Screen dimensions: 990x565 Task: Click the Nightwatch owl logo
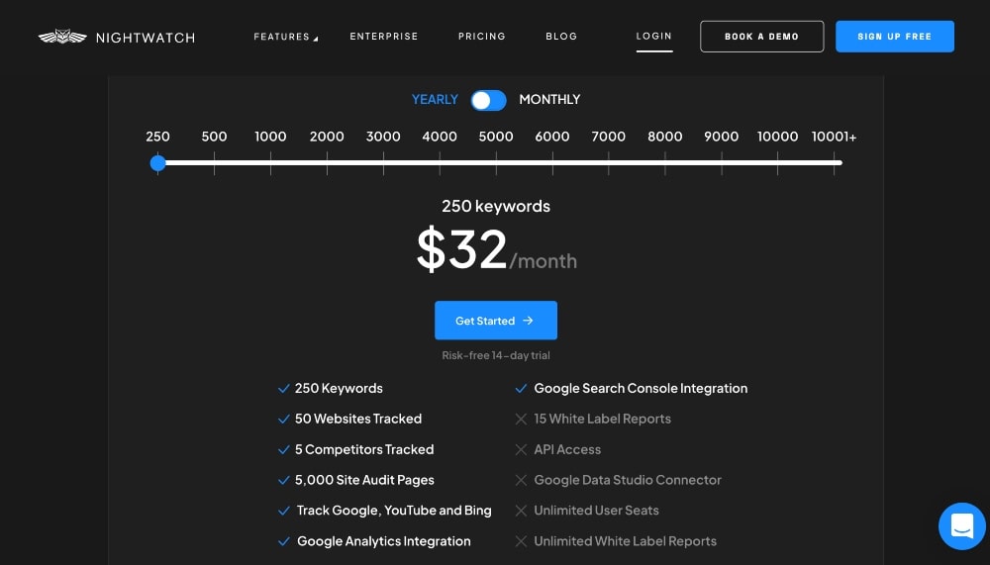pyautogui.click(x=62, y=38)
